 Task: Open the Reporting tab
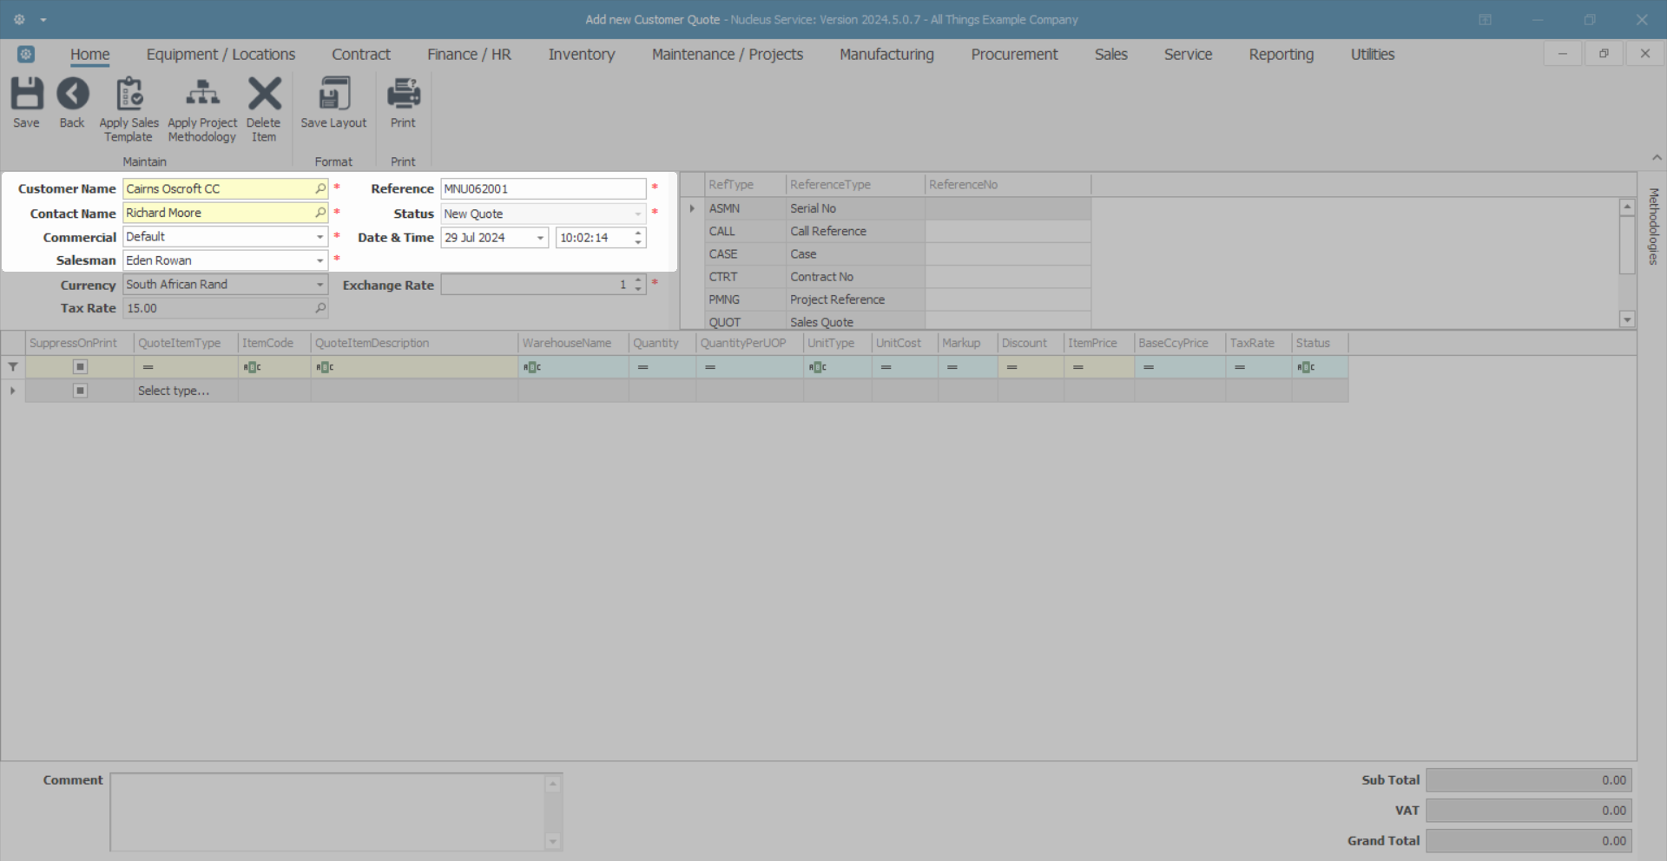pyautogui.click(x=1282, y=54)
